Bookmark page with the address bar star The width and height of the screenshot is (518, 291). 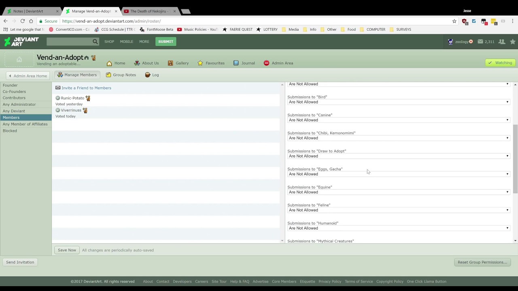click(x=454, y=21)
